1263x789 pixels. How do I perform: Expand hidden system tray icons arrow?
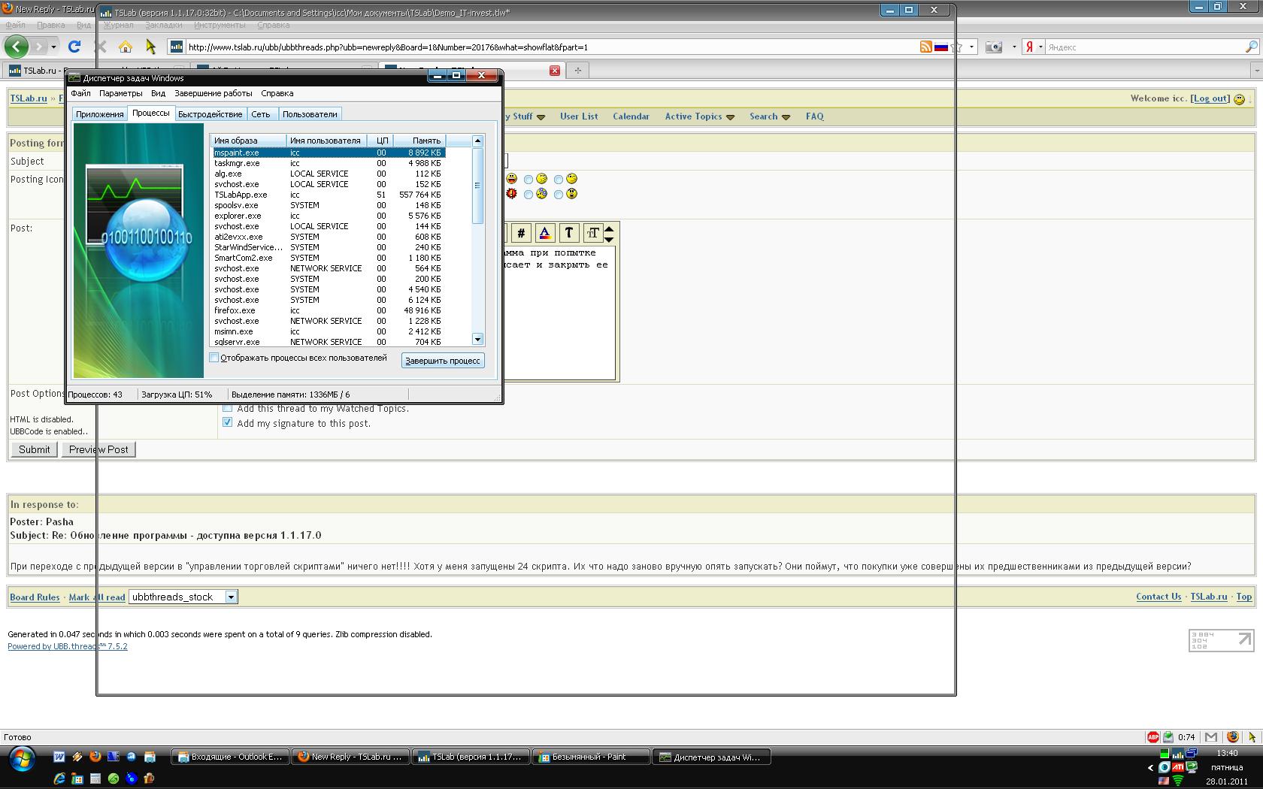coord(1150,767)
